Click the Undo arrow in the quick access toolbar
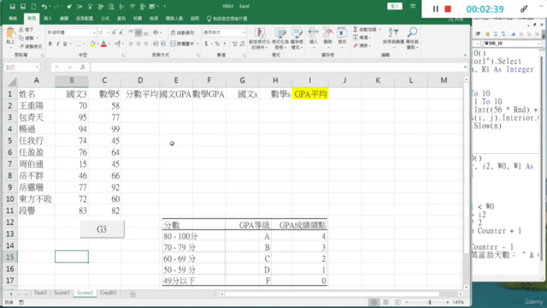The height and width of the screenshot is (308, 547). point(44,6)
